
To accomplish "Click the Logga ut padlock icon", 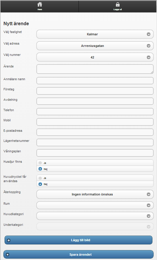I will [118, 4].
